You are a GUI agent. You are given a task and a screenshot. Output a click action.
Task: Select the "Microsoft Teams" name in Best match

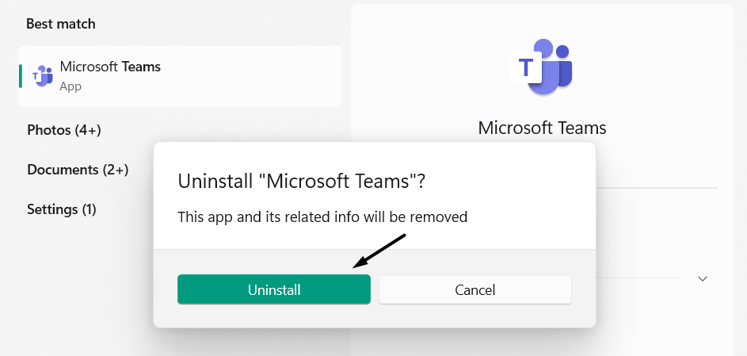(110, 67)
